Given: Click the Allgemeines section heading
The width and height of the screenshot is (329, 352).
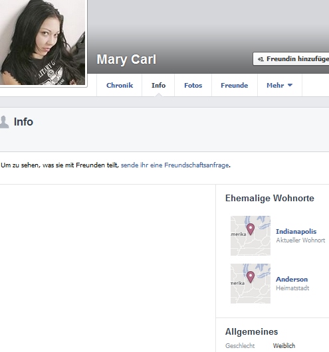Looking at the screenshot, I should pos(252,332).
